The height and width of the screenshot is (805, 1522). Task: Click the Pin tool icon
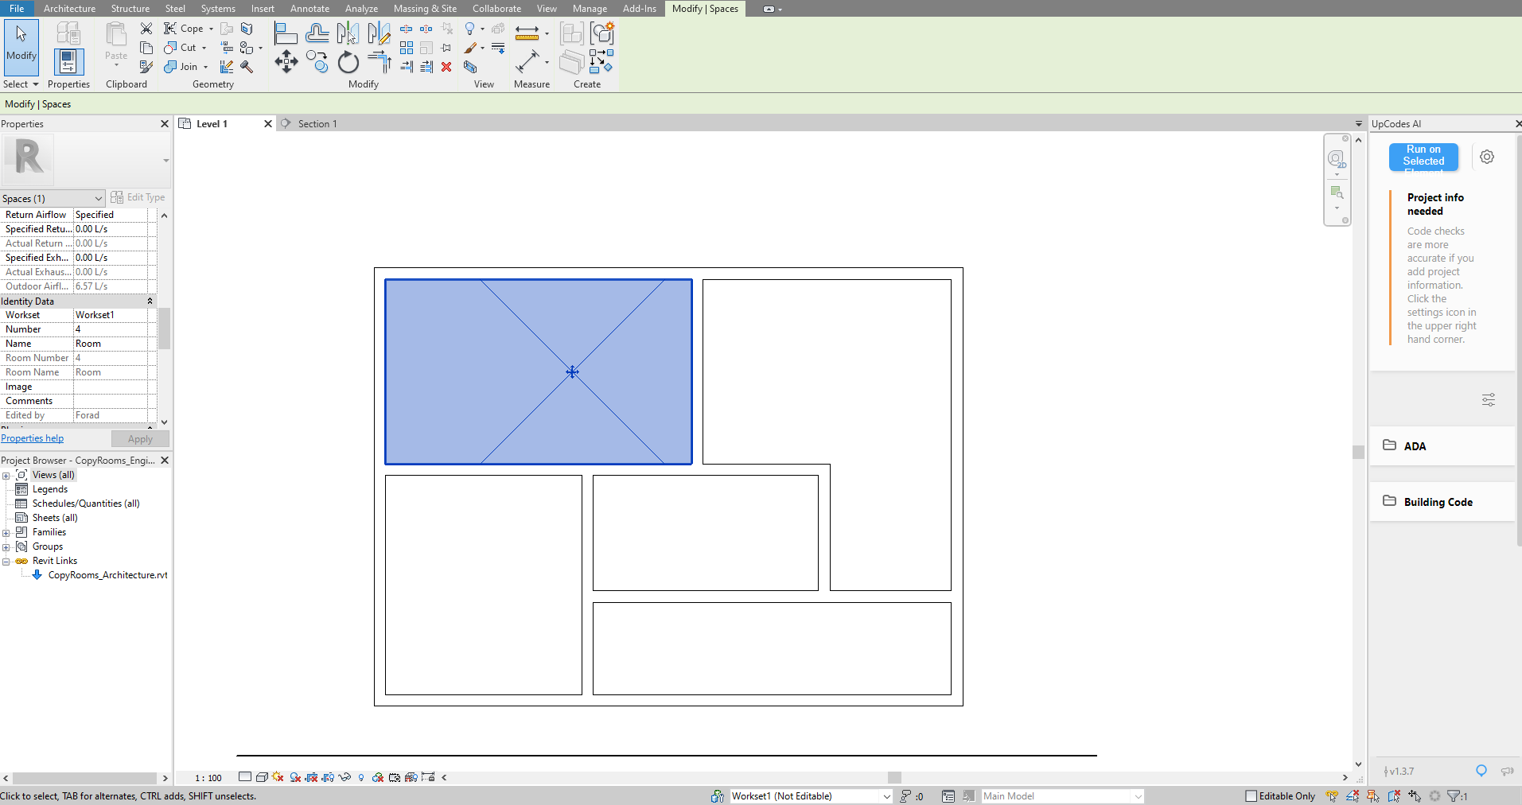click(x=446, y=48)
